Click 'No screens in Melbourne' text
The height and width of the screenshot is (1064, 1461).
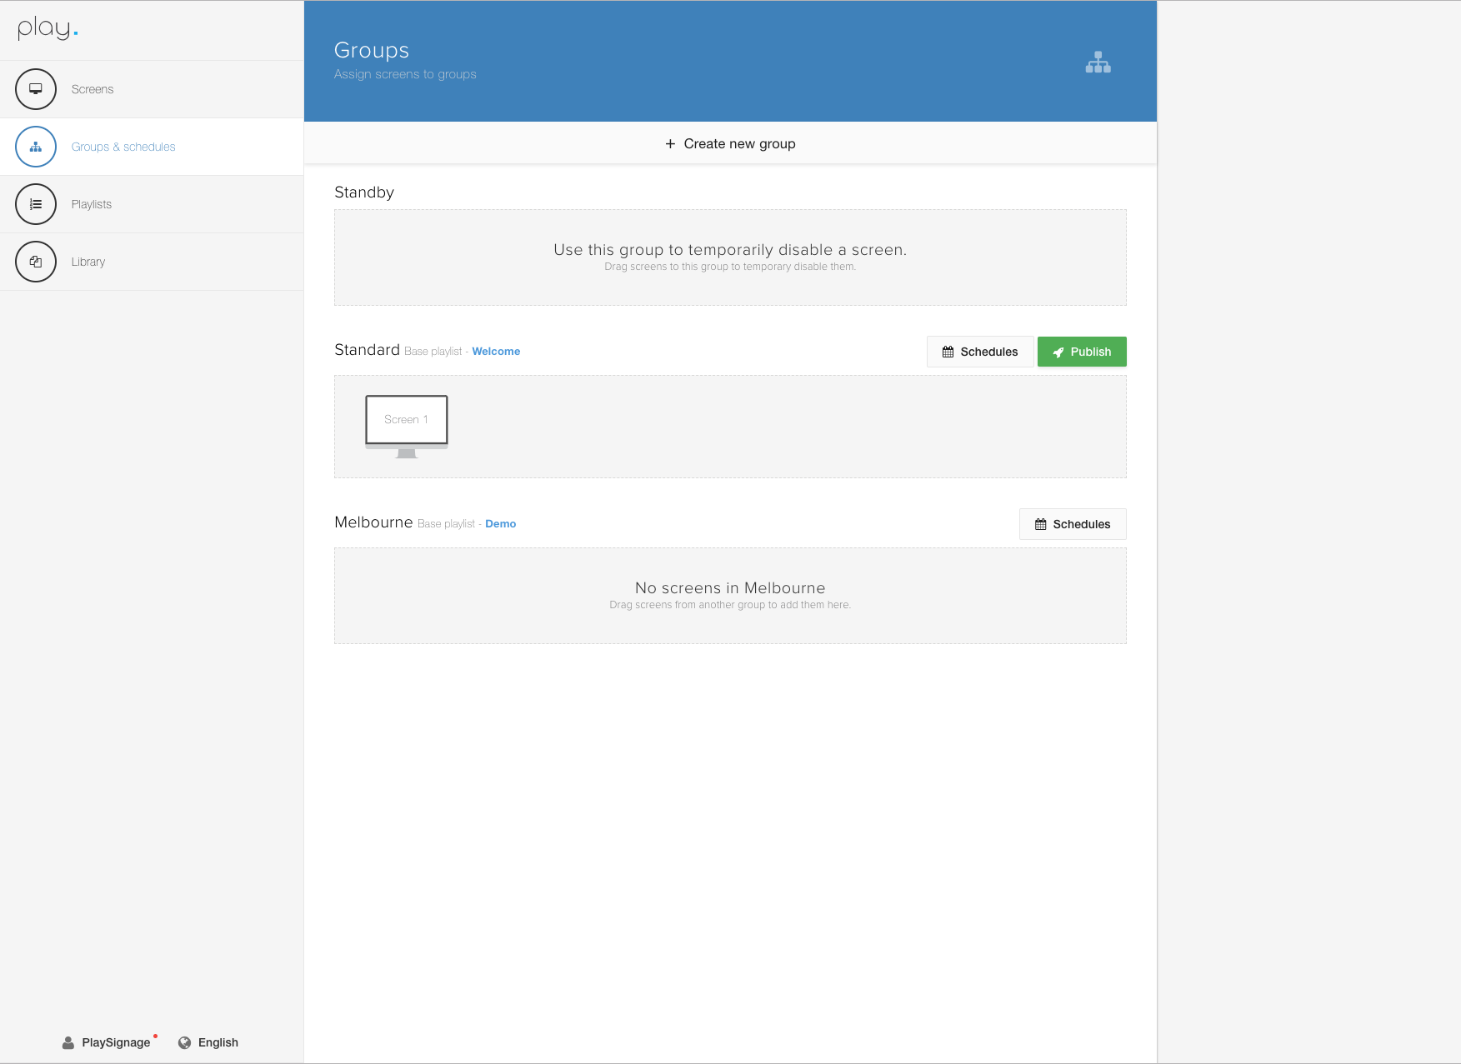click(x=730, y=588)
